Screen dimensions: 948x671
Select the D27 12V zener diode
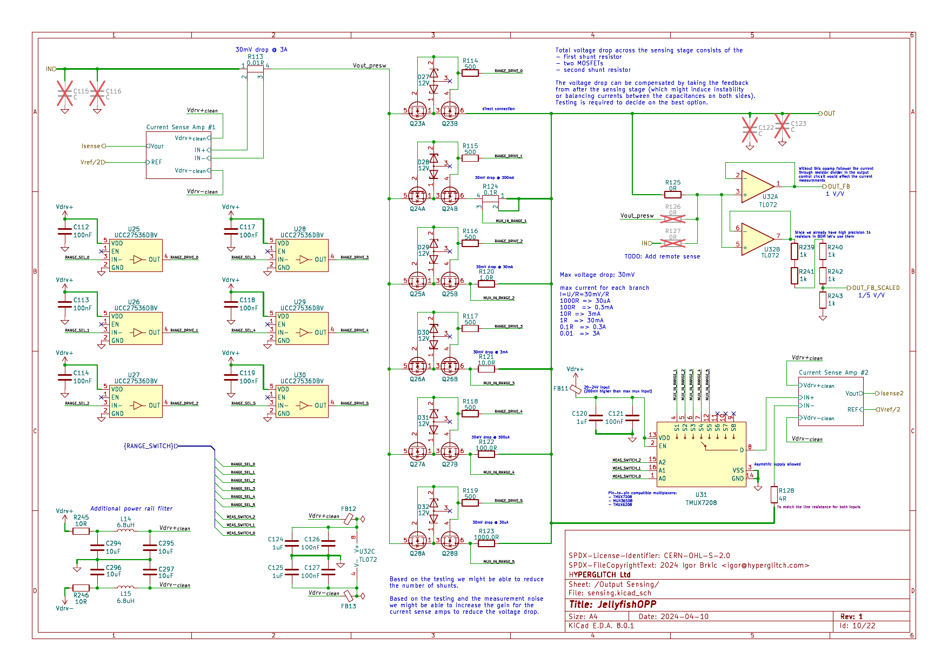tap(433, 80)
